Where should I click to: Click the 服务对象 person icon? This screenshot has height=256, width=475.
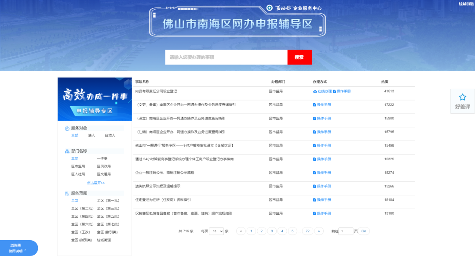(67, 128)
